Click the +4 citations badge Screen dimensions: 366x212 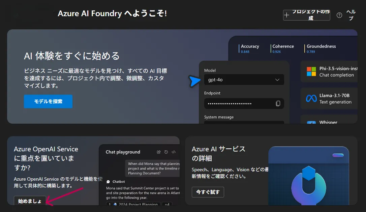pos(167,204)
